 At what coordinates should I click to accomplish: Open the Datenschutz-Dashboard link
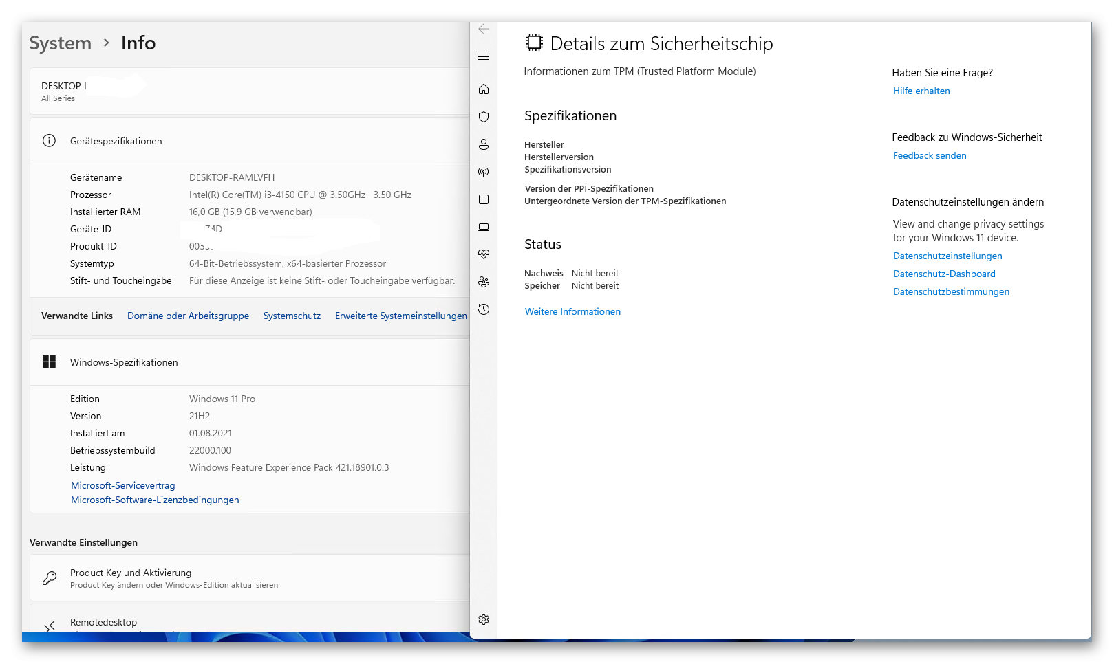(x=944, y=274)
